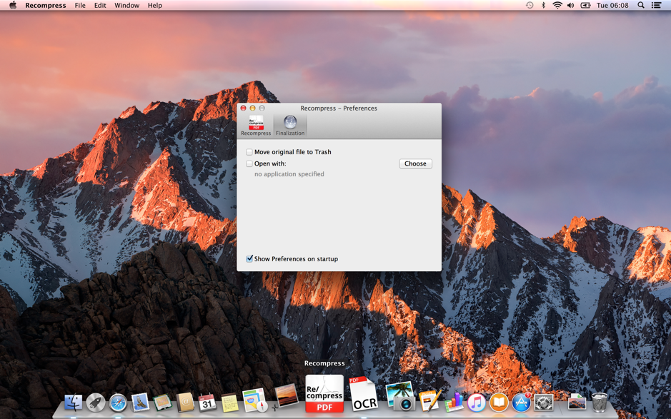This screenshot has height=419, width=671.
Task: Open Spotlight search magnifier
Action: (640, 5)
